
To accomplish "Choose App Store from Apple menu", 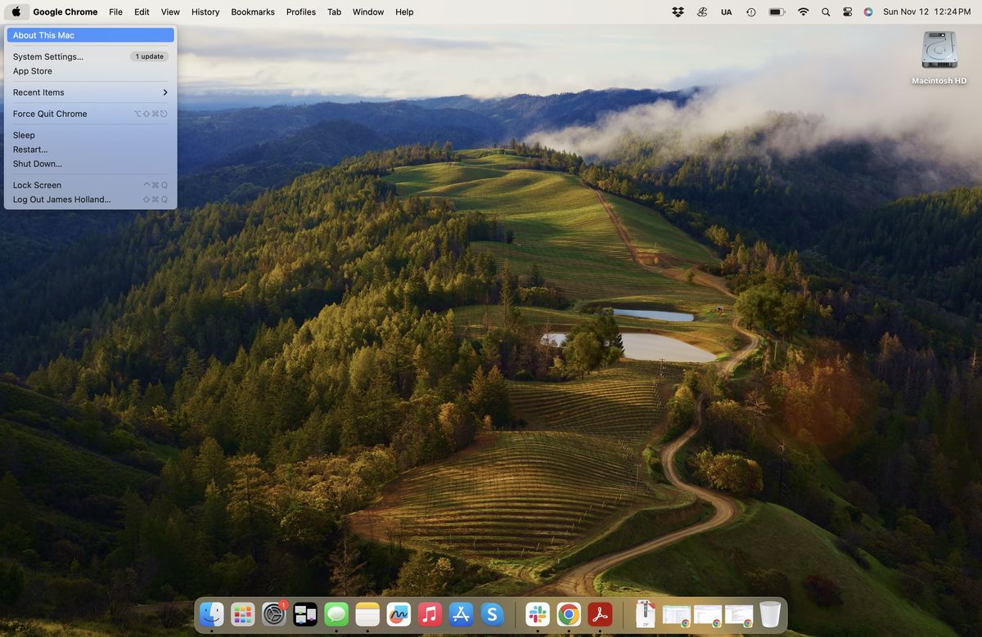I will (90, 71).
